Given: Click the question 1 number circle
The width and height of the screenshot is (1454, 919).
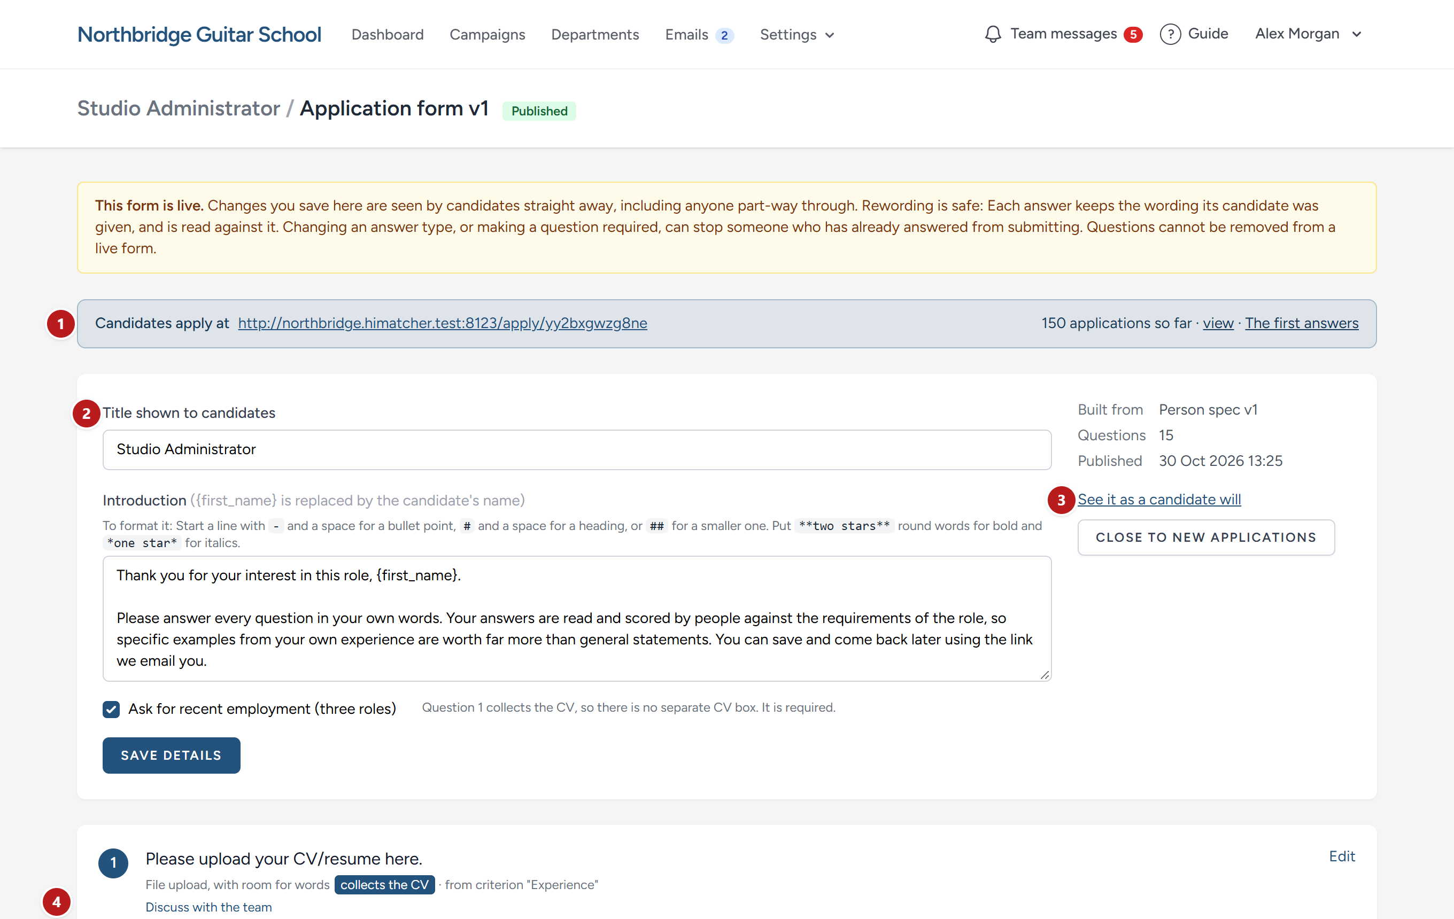Looking at the screenshot, I should pos(113,863).
